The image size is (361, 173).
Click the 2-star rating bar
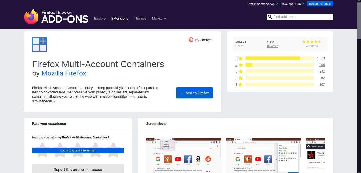point(279,78)
